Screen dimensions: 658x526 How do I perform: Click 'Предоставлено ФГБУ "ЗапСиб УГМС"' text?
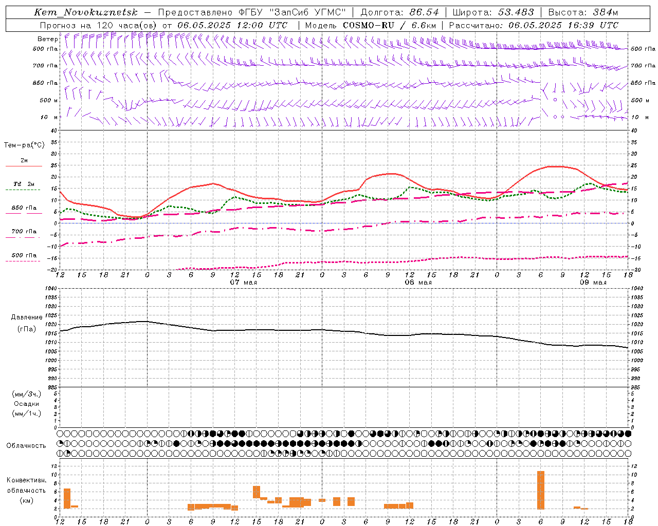pos(252,12)
